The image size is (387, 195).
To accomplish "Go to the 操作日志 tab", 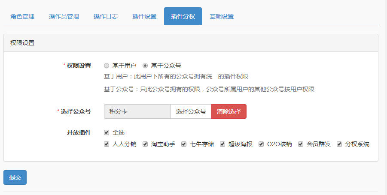I will pyautogui.click(x=106, y=16).
